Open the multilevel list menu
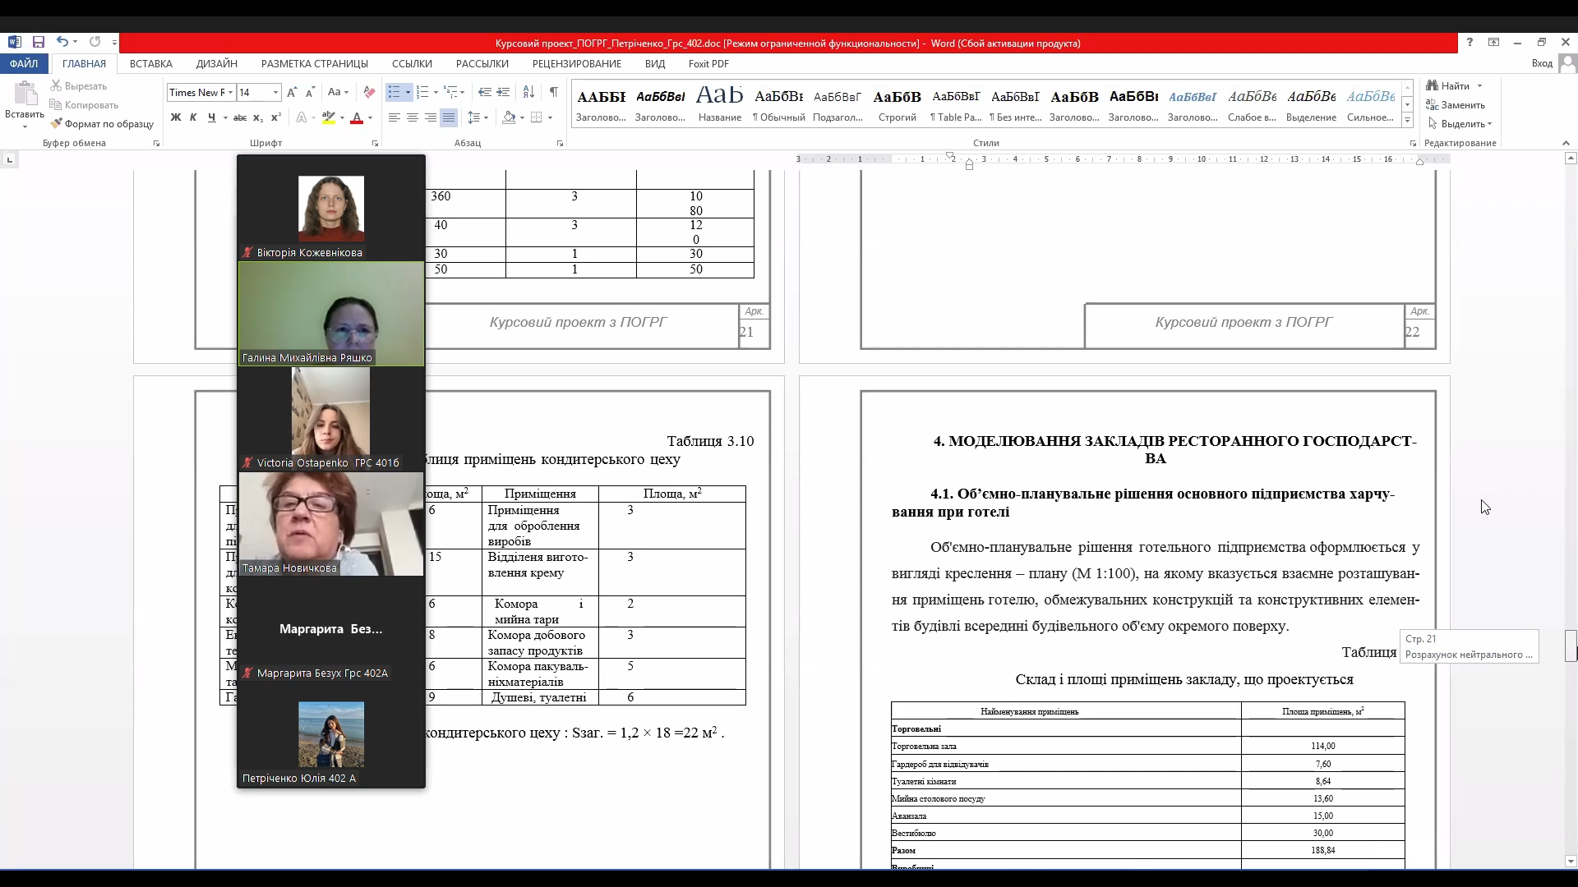Screen dimensions: 1578x887 454,93
